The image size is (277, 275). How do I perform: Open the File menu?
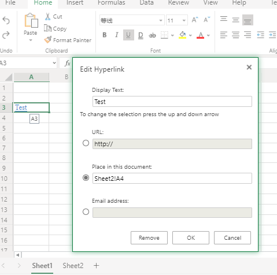10,3
